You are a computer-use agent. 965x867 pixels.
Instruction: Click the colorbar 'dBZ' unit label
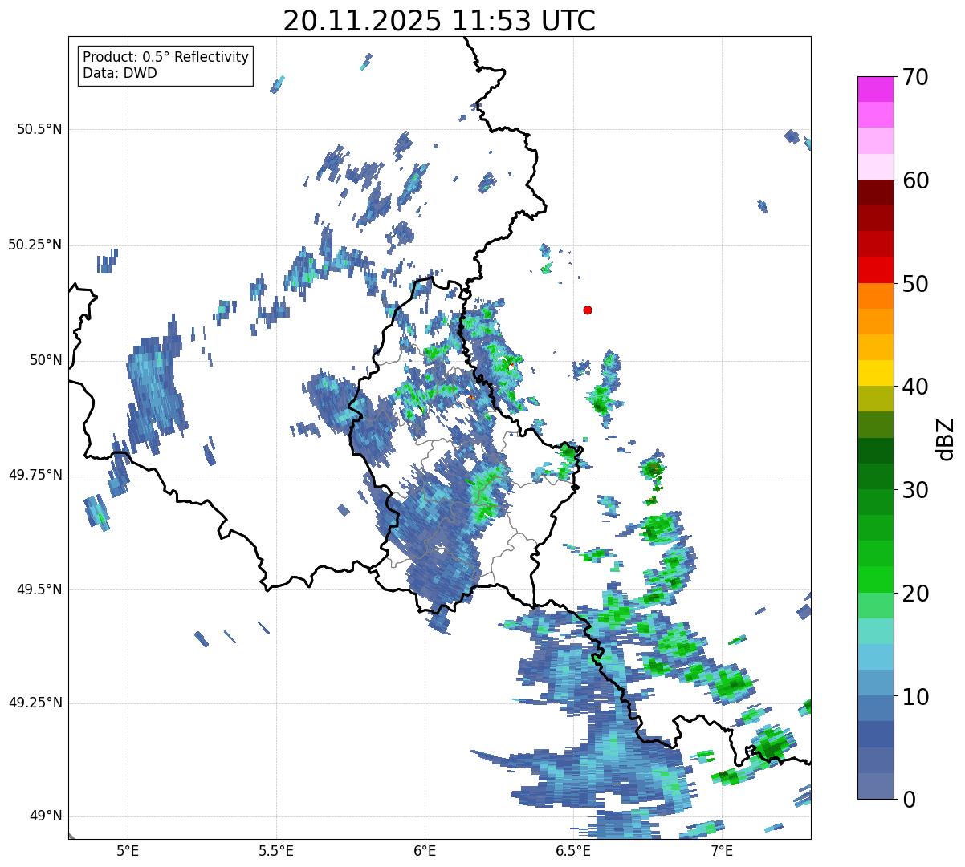point(946,439)
